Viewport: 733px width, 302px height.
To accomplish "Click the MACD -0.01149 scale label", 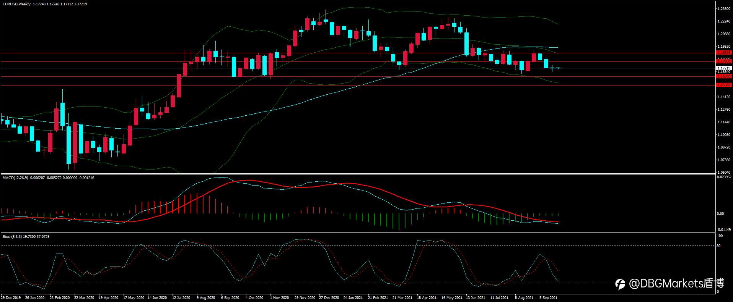I will pyautogui.click(x=724, y=230).
